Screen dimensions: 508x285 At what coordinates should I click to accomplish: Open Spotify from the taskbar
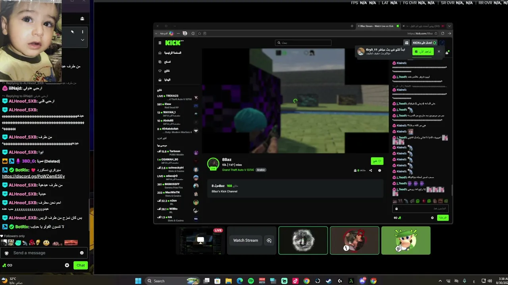click(251, 281)
